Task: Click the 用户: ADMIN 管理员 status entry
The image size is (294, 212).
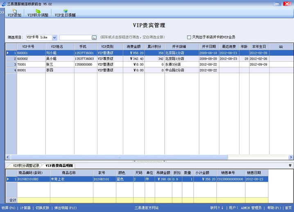Action: tap(245, 208)
